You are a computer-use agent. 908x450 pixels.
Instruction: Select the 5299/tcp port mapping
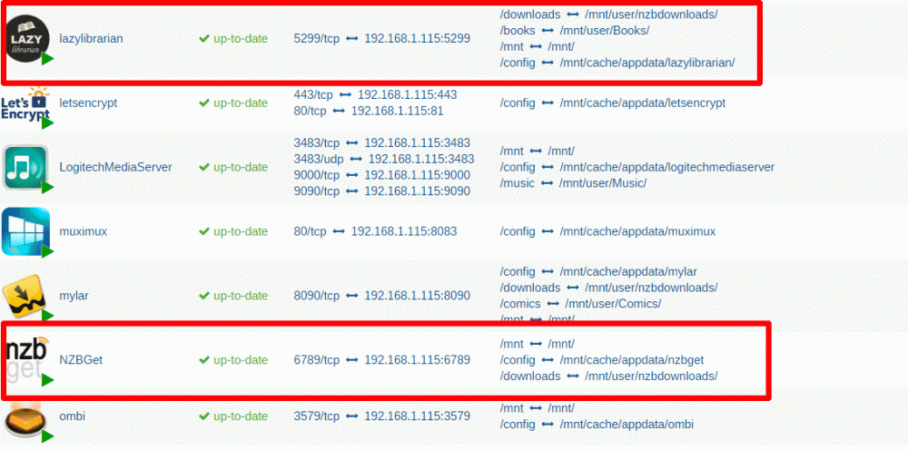click(381, 39)
